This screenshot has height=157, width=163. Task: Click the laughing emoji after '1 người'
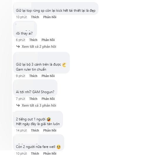(x=49, y=119)
